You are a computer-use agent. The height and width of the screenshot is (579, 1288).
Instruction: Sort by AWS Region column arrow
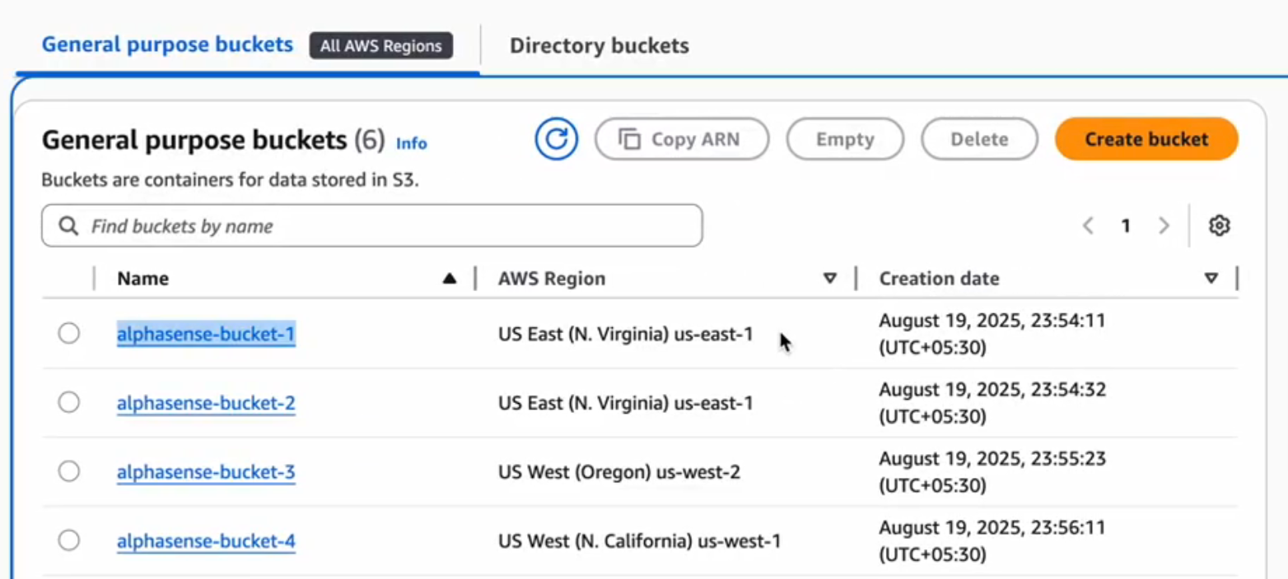830,279
